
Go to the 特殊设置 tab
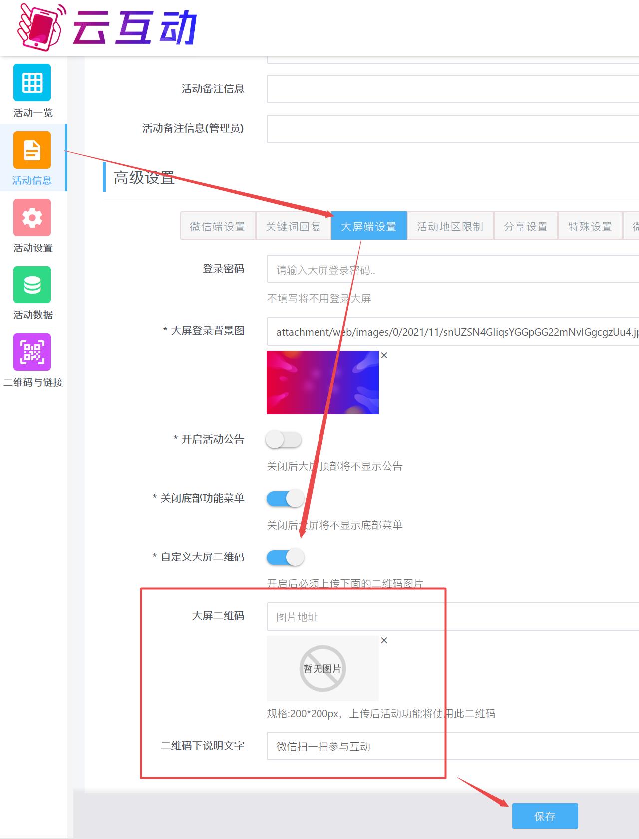pos(590,226)
